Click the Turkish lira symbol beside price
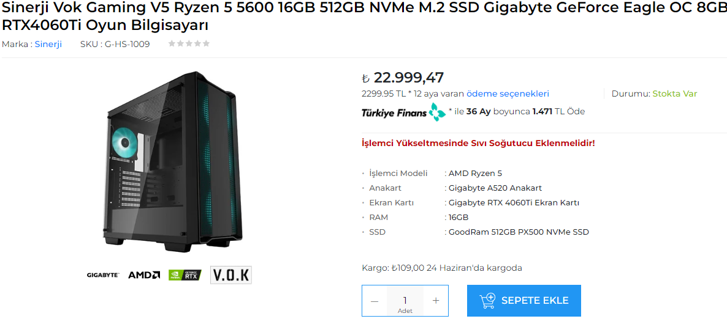This screenshot has width=727, height=327. point(365,78)
